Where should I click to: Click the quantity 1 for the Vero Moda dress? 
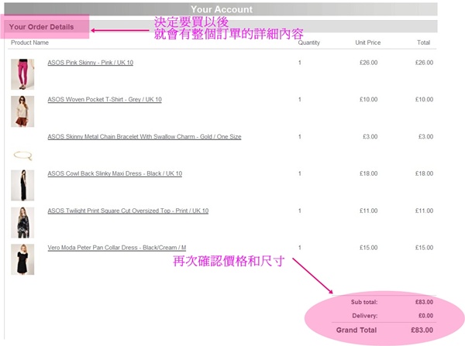[x=300, y=248]
